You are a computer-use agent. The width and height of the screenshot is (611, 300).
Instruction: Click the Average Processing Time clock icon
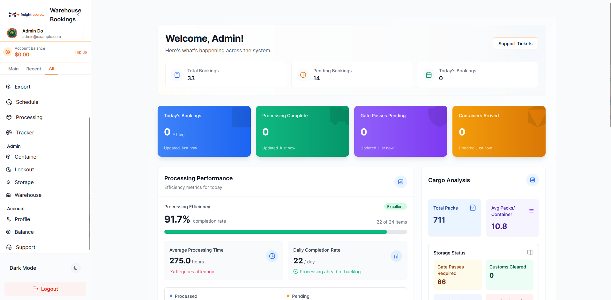pyautogui.click(x=272, y=256)
